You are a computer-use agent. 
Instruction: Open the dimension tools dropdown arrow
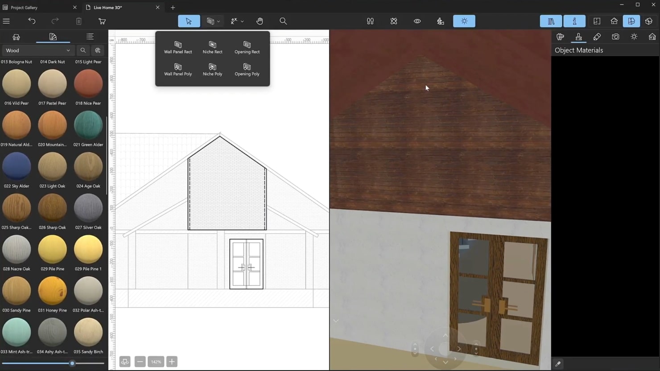coord(242,21)
